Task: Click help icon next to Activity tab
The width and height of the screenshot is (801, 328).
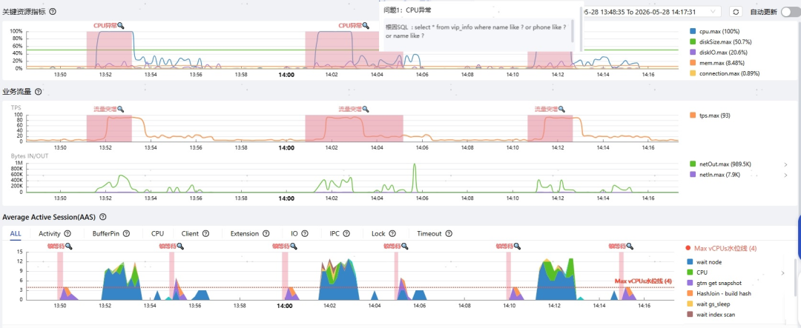Action: [67, 234]
